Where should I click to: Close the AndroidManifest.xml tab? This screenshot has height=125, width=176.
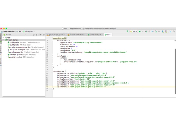click(x=85, y=35)
